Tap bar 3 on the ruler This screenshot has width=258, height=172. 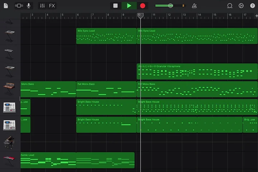pos(32,15)
